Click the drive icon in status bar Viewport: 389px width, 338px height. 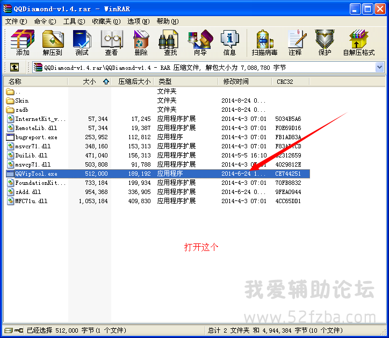(x=9, y=330)
